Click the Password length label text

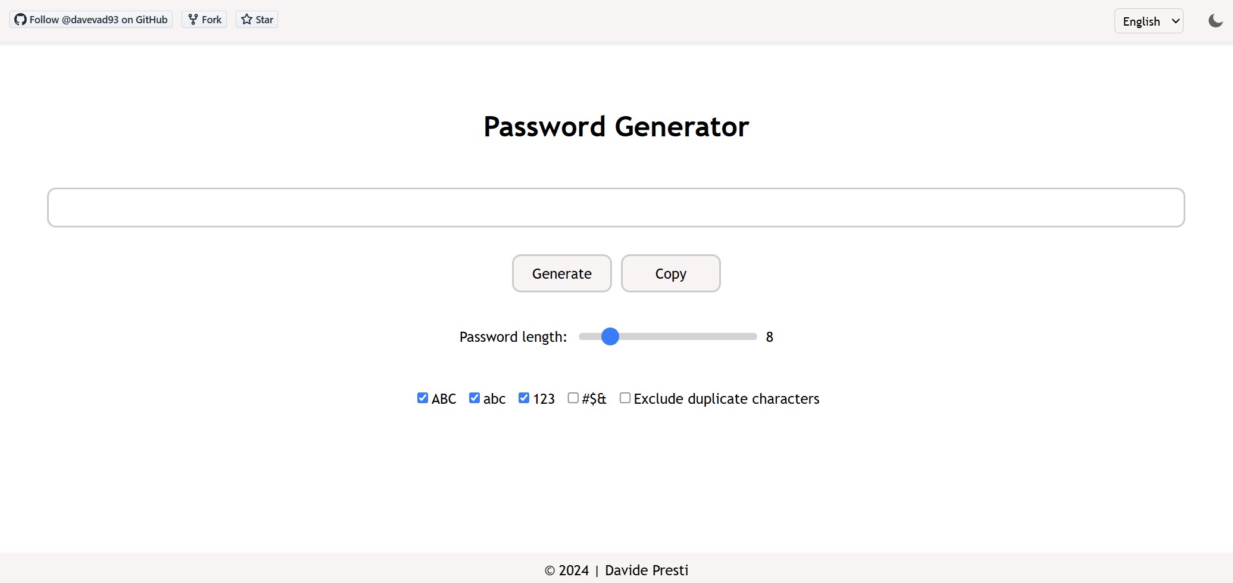[513, 337]
